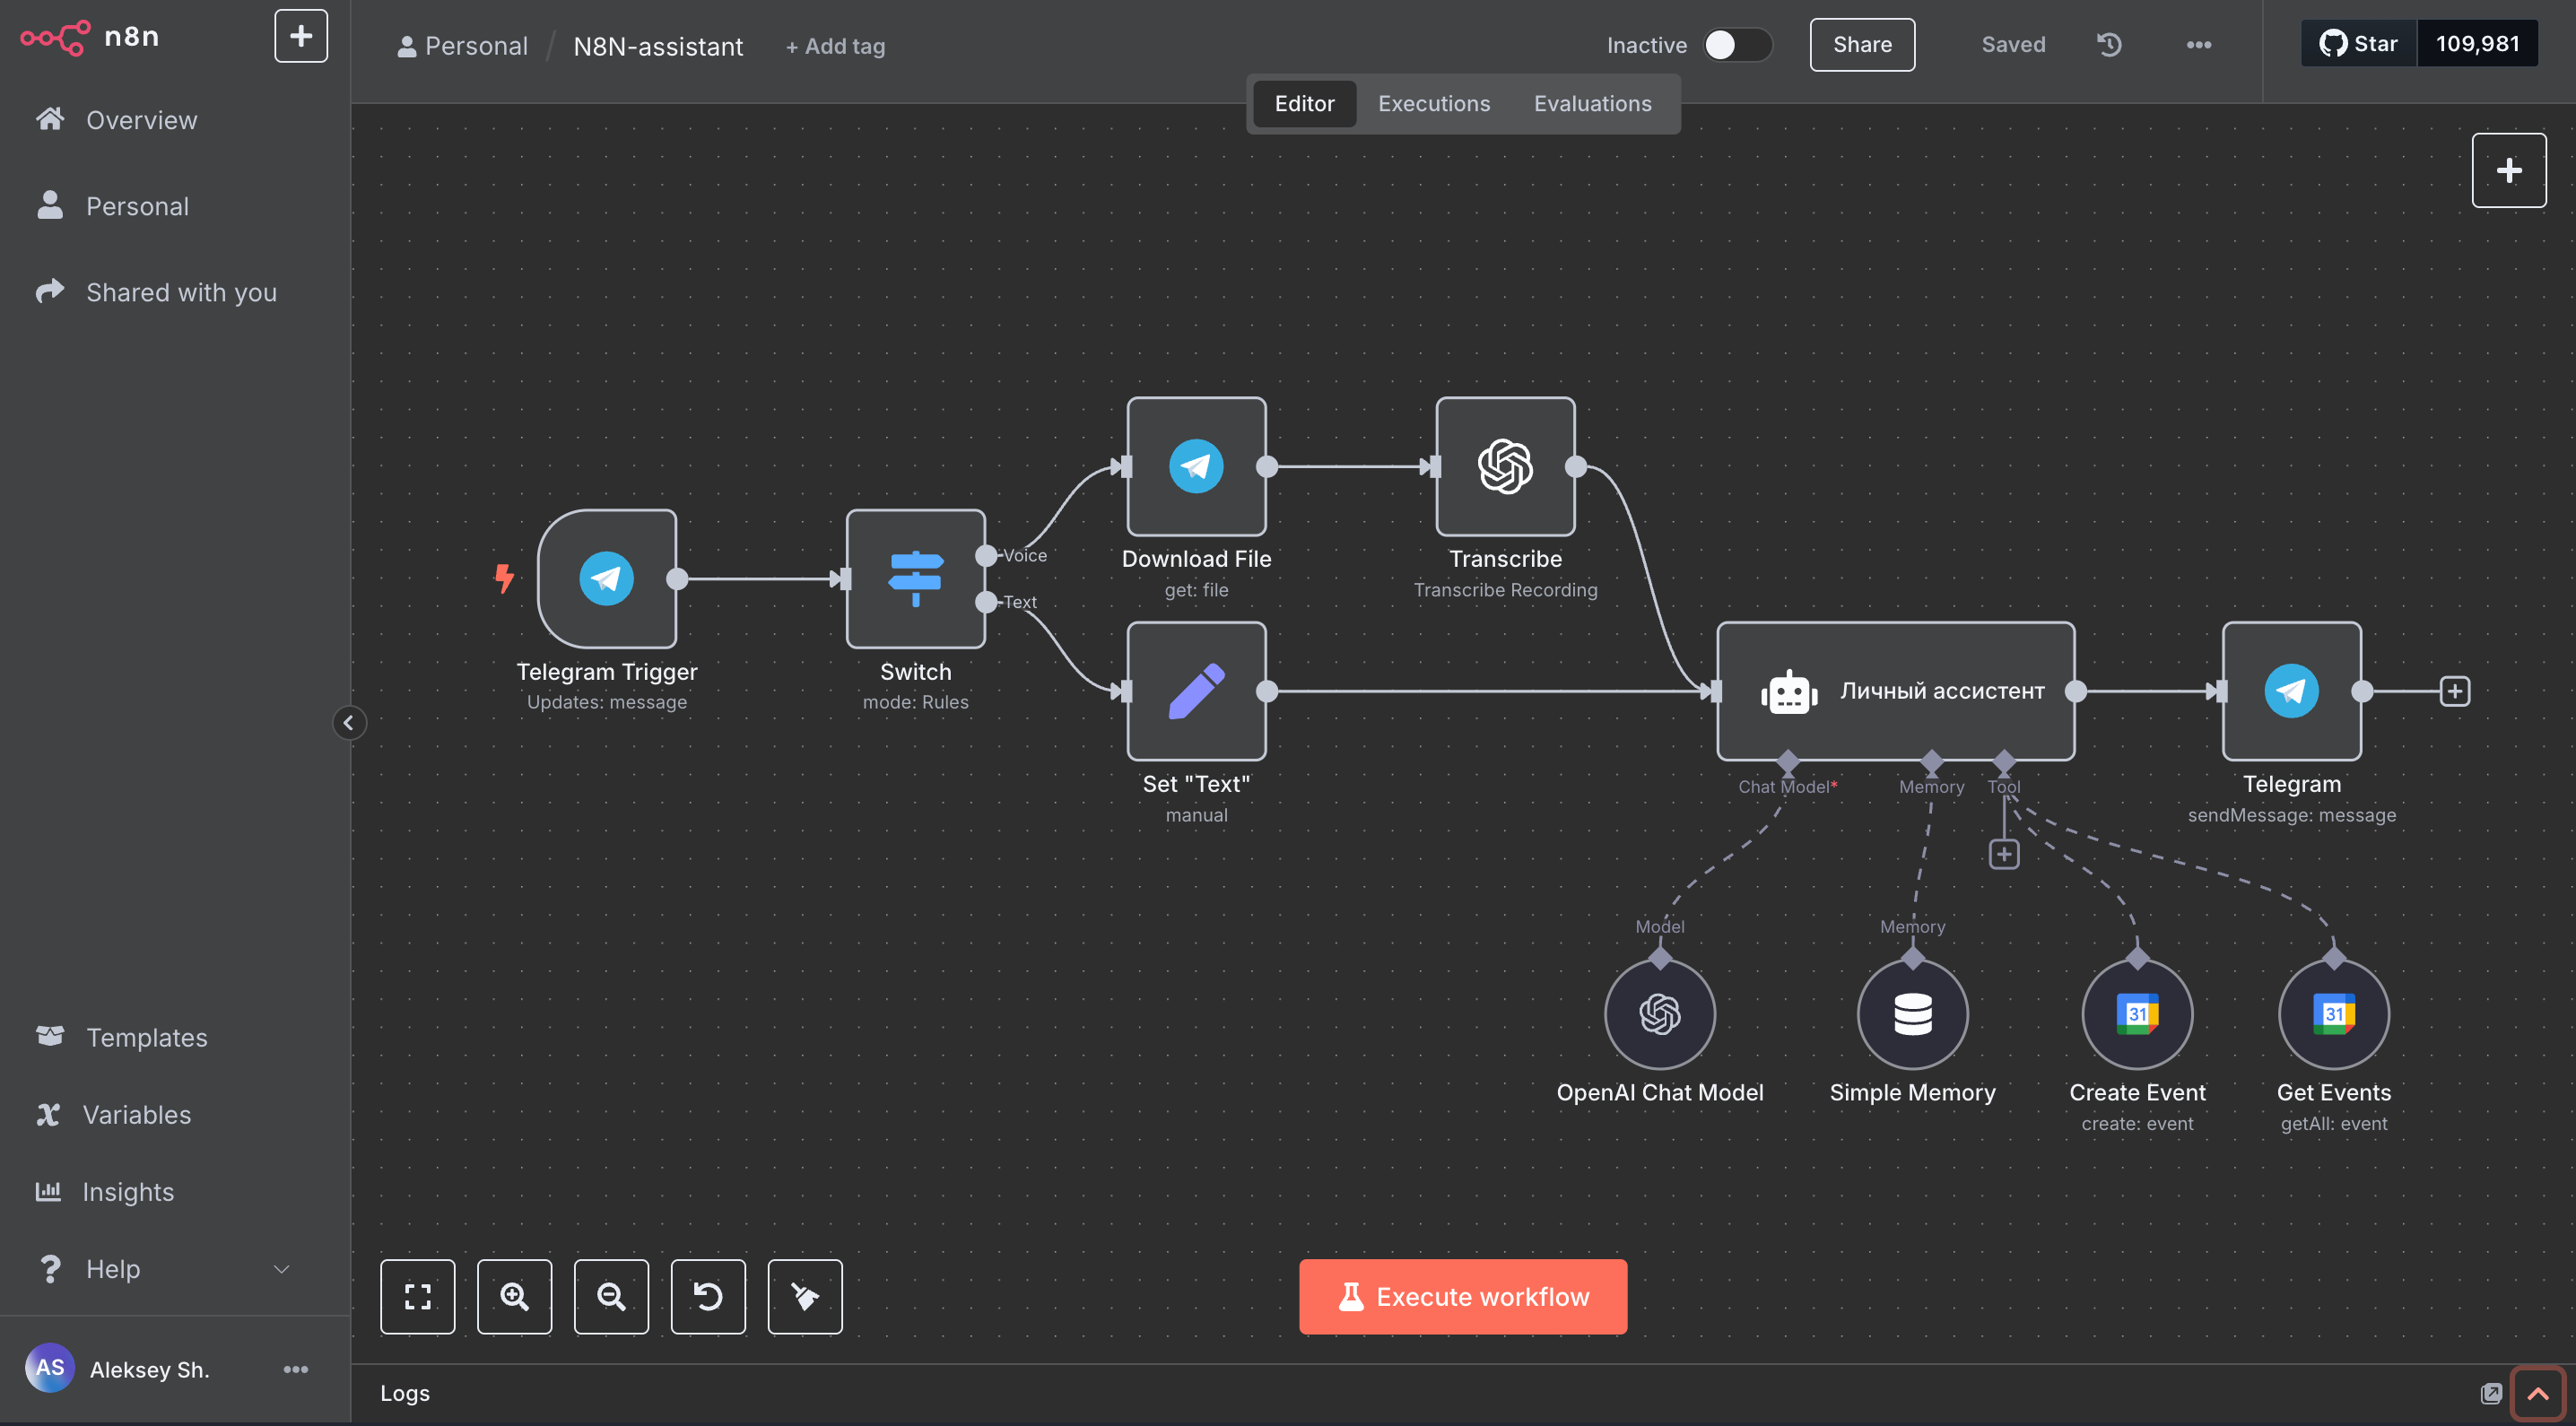Open the Templates page
Image resolution: width=2576 pixels, height=1426 pixels.
(146, 1037)
